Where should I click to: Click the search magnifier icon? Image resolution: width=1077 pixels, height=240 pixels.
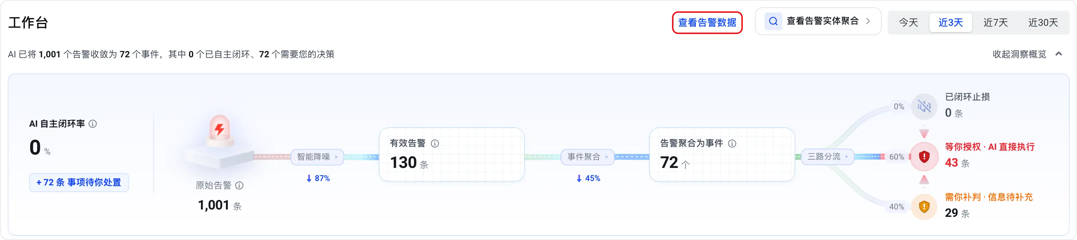pyautogui.click(x=773, y=21)
